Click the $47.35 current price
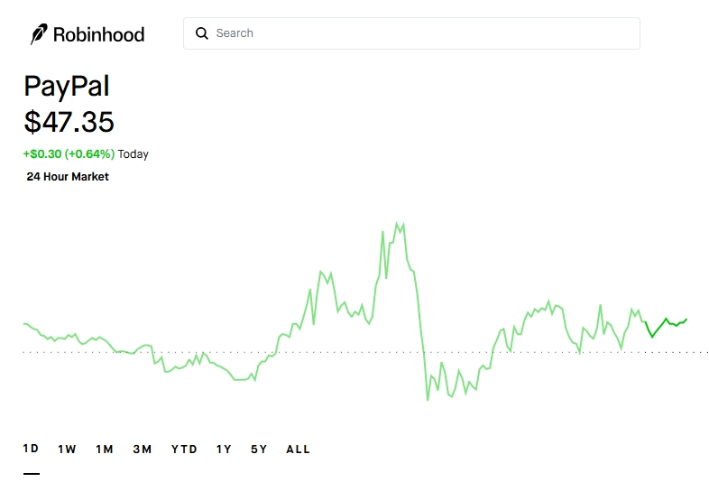Image resolution: width=709 pixels, height=482 pixels. pyautogui.click(x=69, y=121)
